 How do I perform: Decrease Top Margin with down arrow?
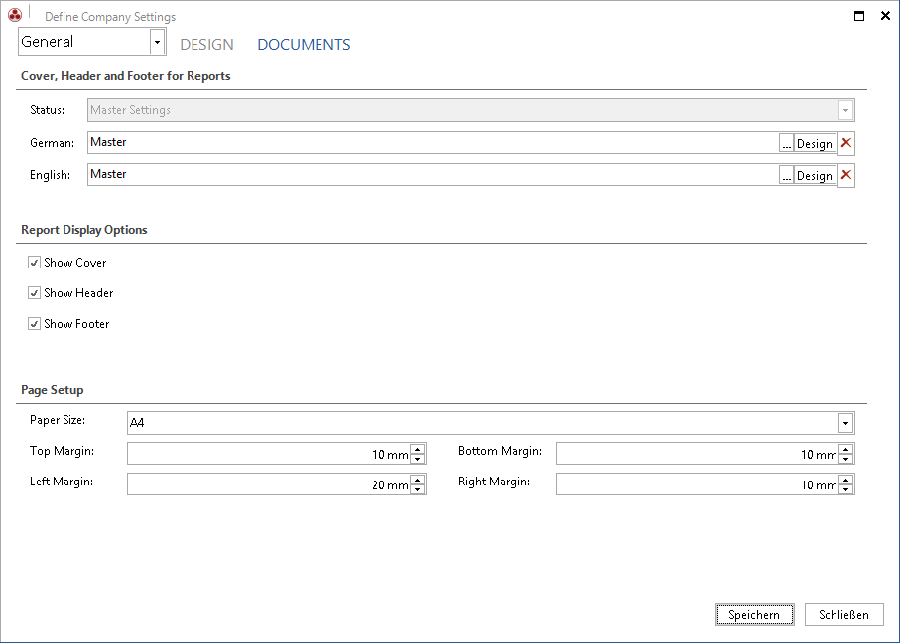coord(418,459)
